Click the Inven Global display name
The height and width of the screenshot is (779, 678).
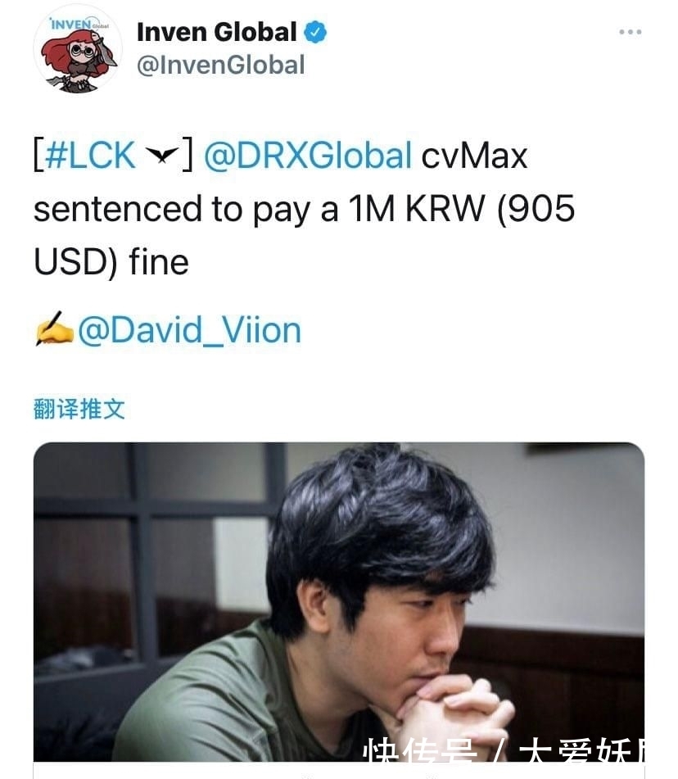(x=216, y=32)
